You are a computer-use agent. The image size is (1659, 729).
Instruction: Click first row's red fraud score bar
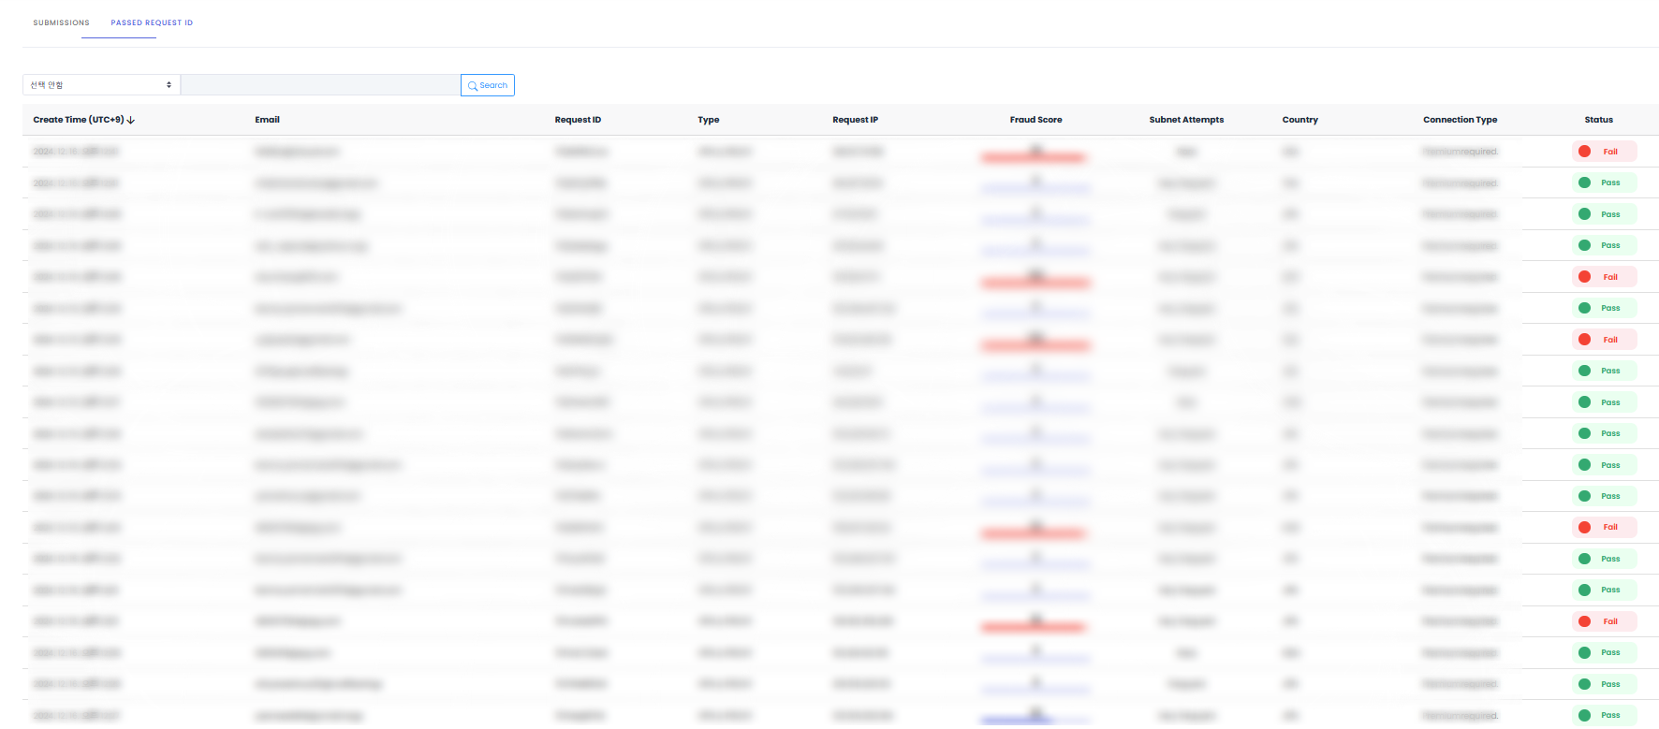1034,156
